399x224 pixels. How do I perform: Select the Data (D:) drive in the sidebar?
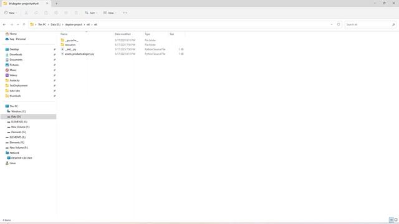point(29,116)
